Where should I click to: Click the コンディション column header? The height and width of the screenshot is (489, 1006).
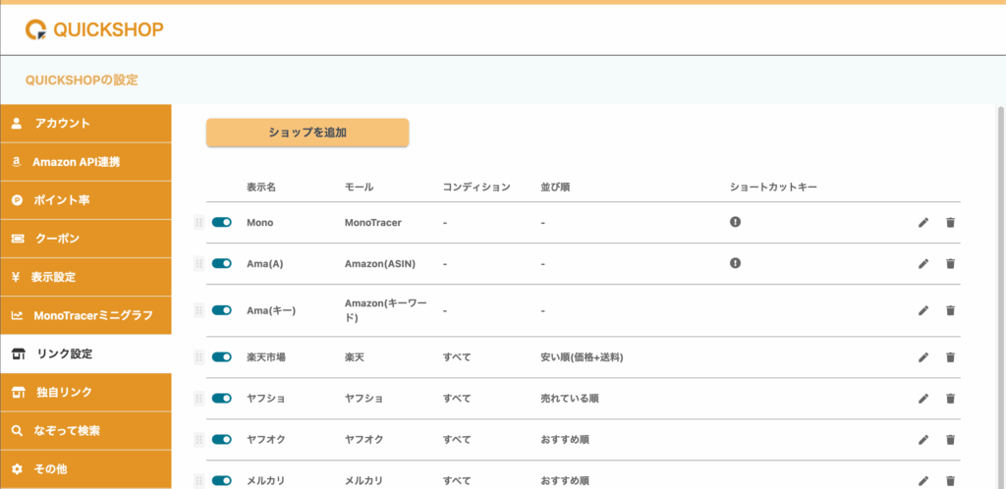[476, 188]
